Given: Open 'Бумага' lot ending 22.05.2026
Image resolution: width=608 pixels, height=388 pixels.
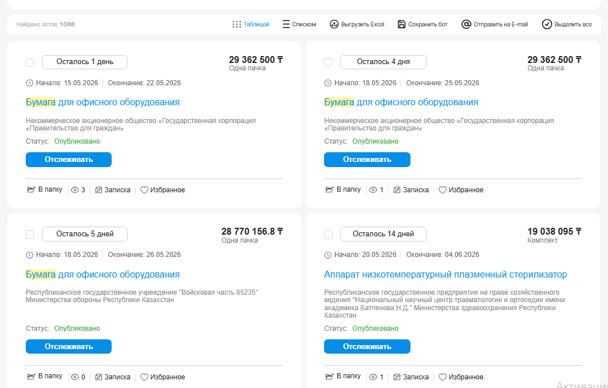Looking at the screenshot, I should click(102, 102).
